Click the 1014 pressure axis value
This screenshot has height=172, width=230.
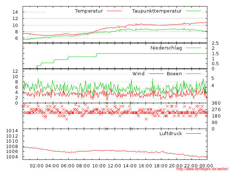12,130
